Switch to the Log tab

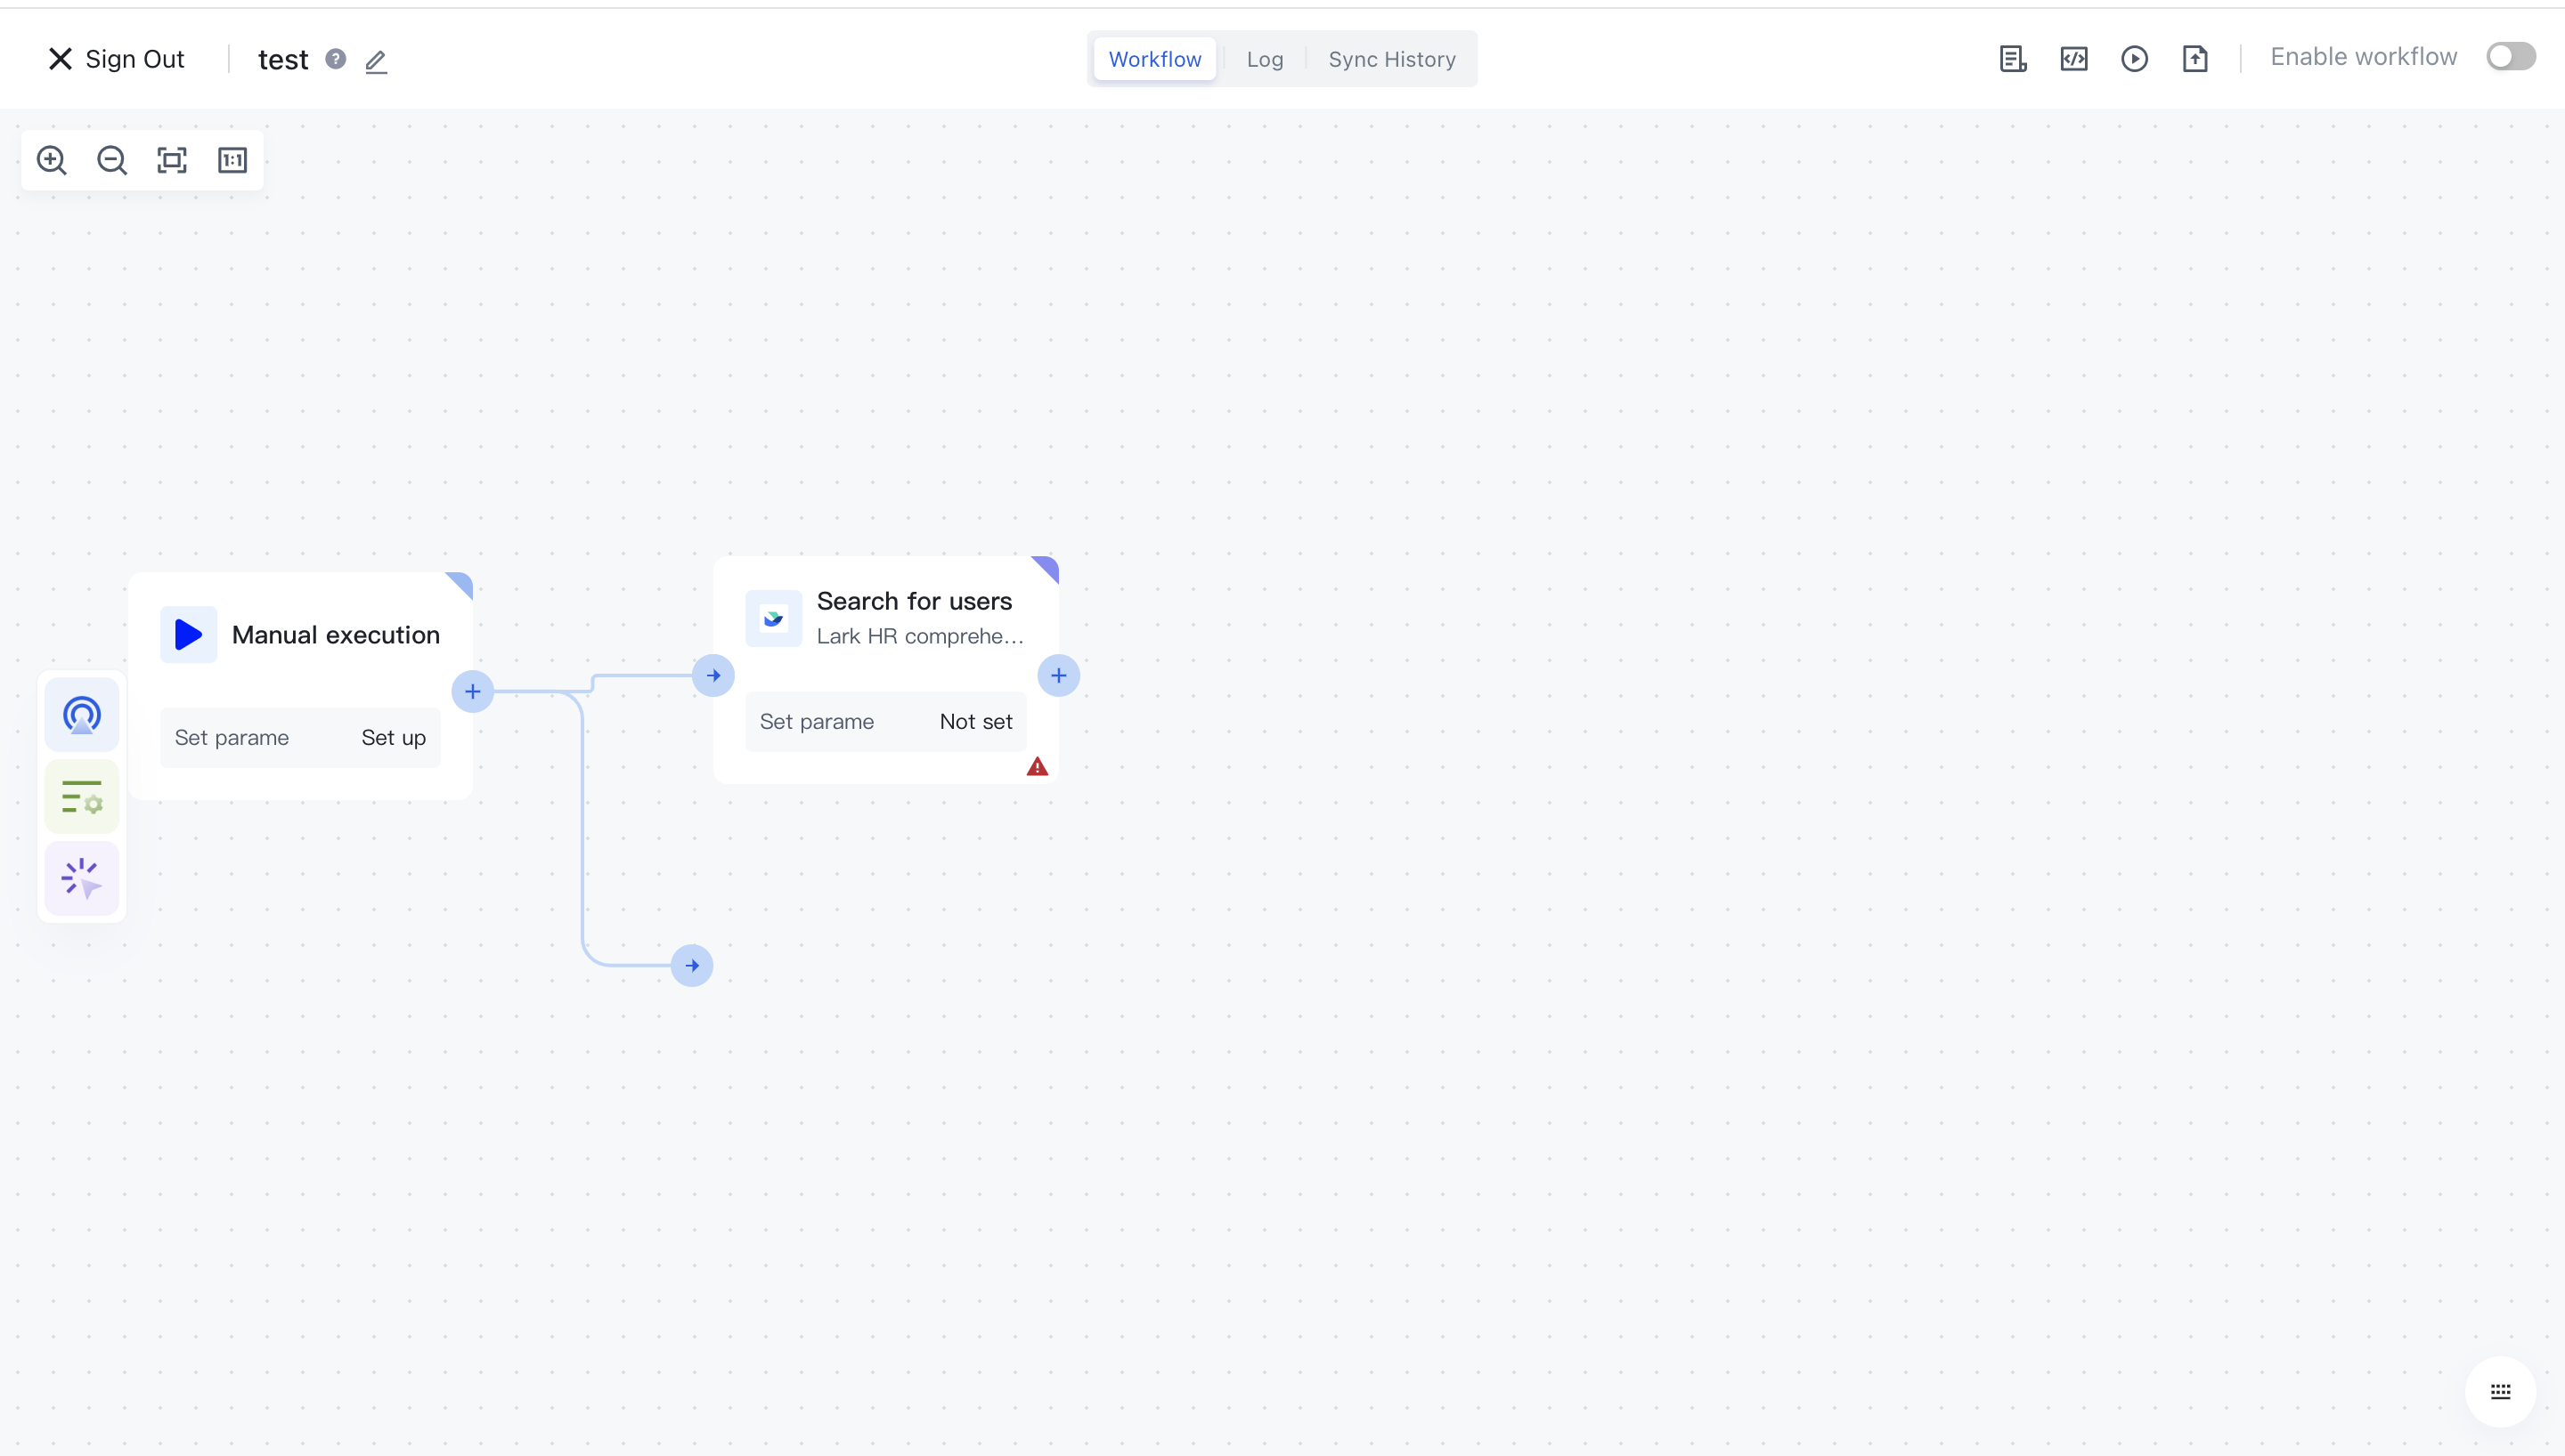tap(1265, 59)
